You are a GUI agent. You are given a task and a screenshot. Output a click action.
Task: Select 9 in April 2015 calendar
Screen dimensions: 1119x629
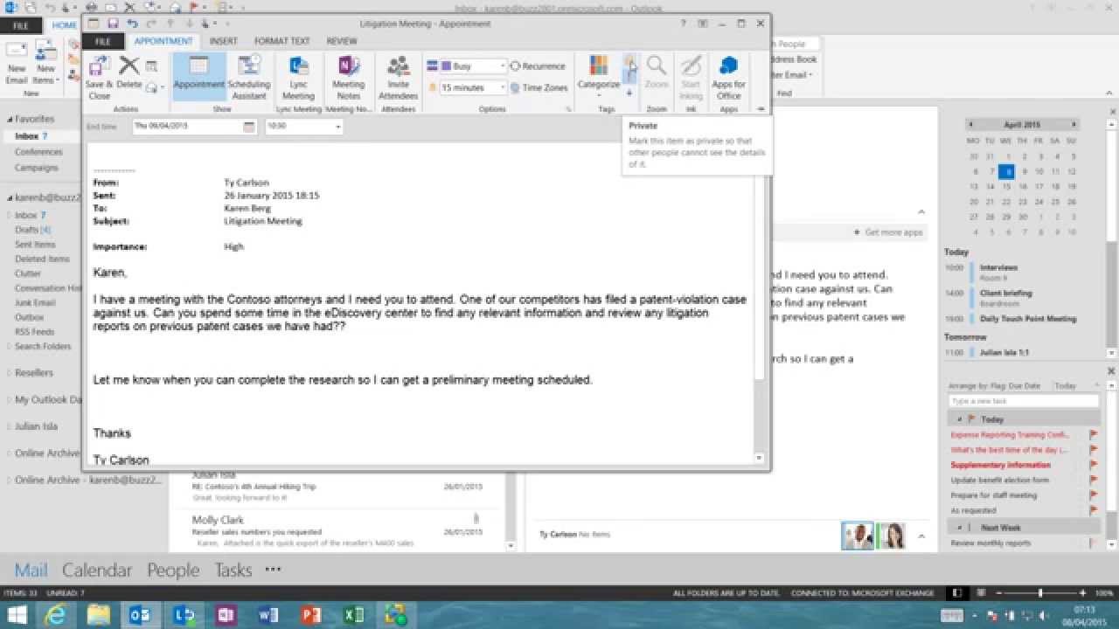[1022, 172]
